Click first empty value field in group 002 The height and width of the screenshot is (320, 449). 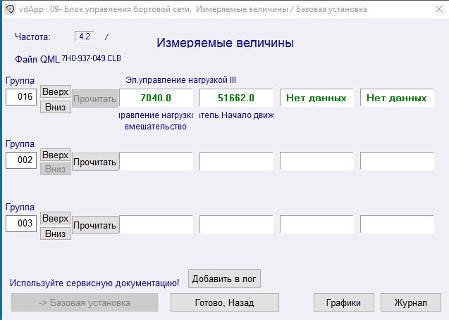click(x=156, y=161)
